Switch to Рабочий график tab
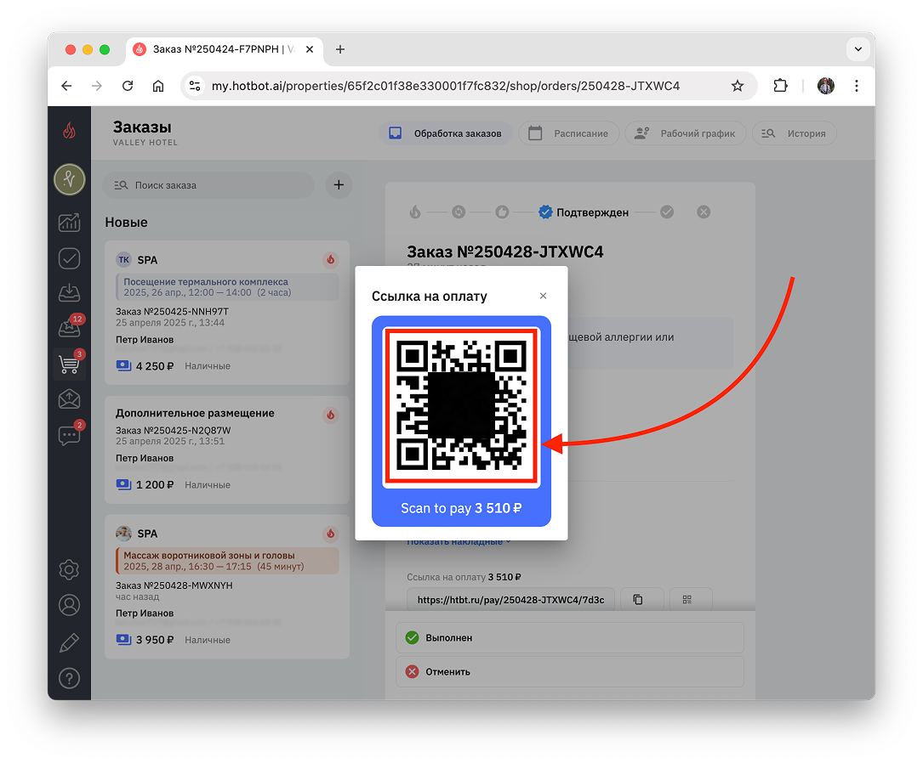 click(x=685, y=133)
